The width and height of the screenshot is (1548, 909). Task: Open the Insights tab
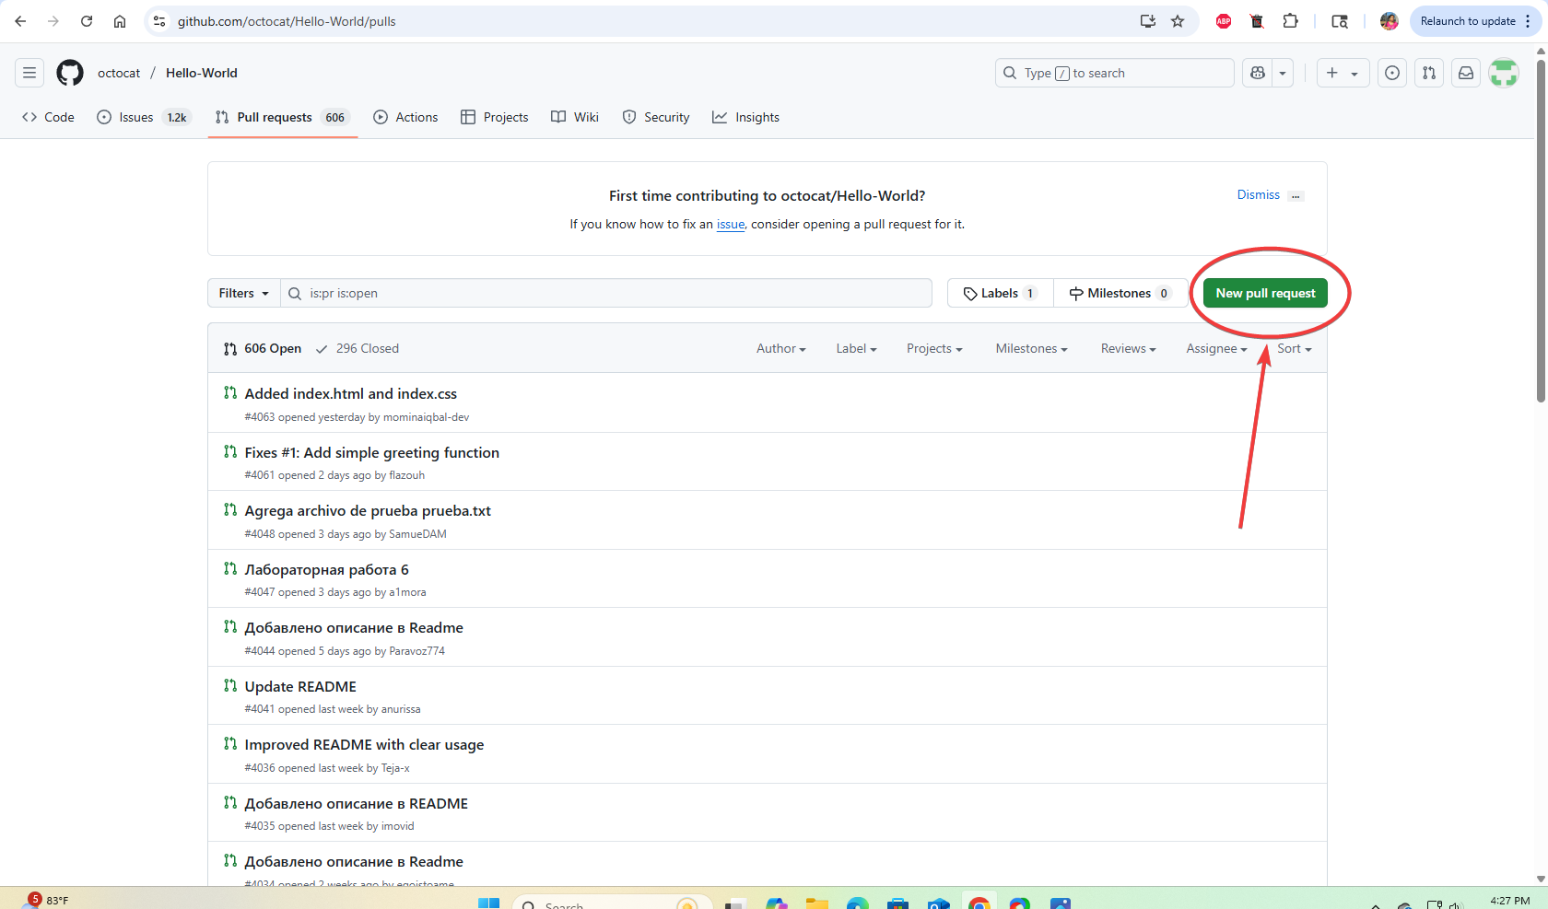(745, 117)
